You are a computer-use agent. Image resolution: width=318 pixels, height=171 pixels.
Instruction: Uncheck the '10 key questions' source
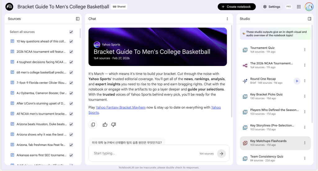(71, 41)
